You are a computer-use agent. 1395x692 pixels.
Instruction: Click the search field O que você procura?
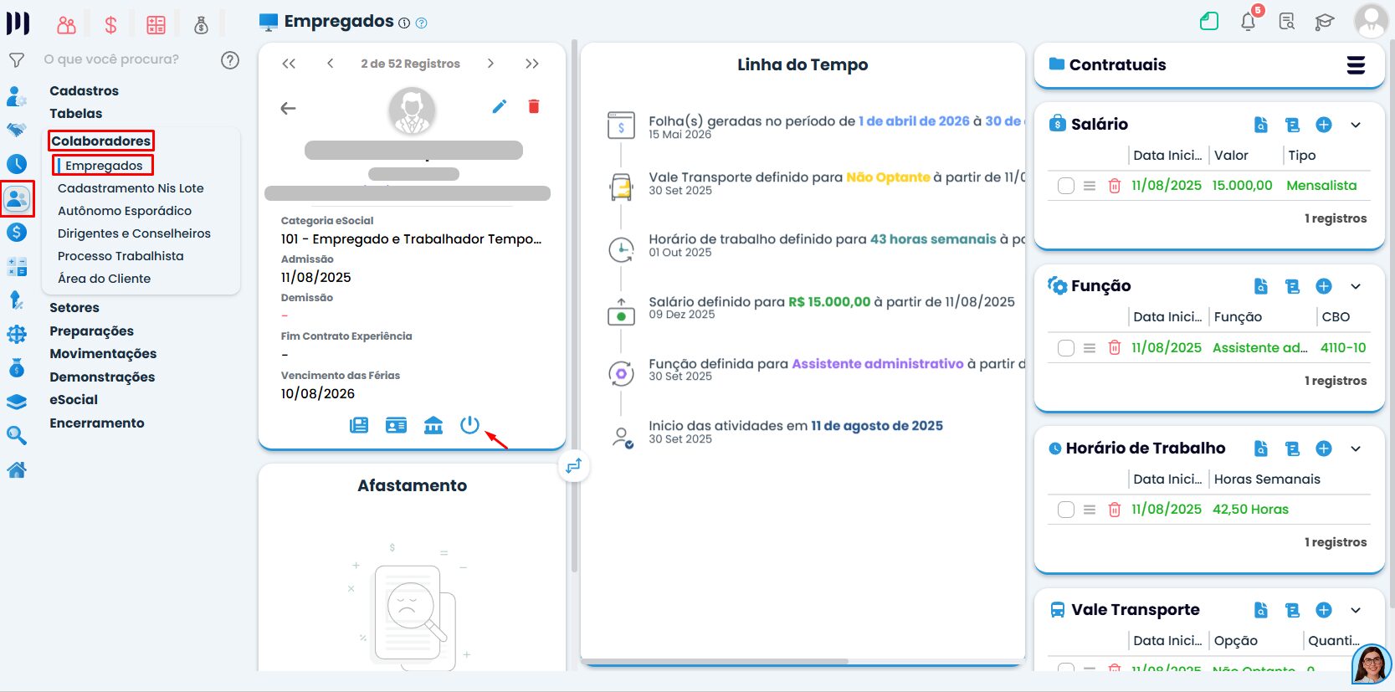111,59
